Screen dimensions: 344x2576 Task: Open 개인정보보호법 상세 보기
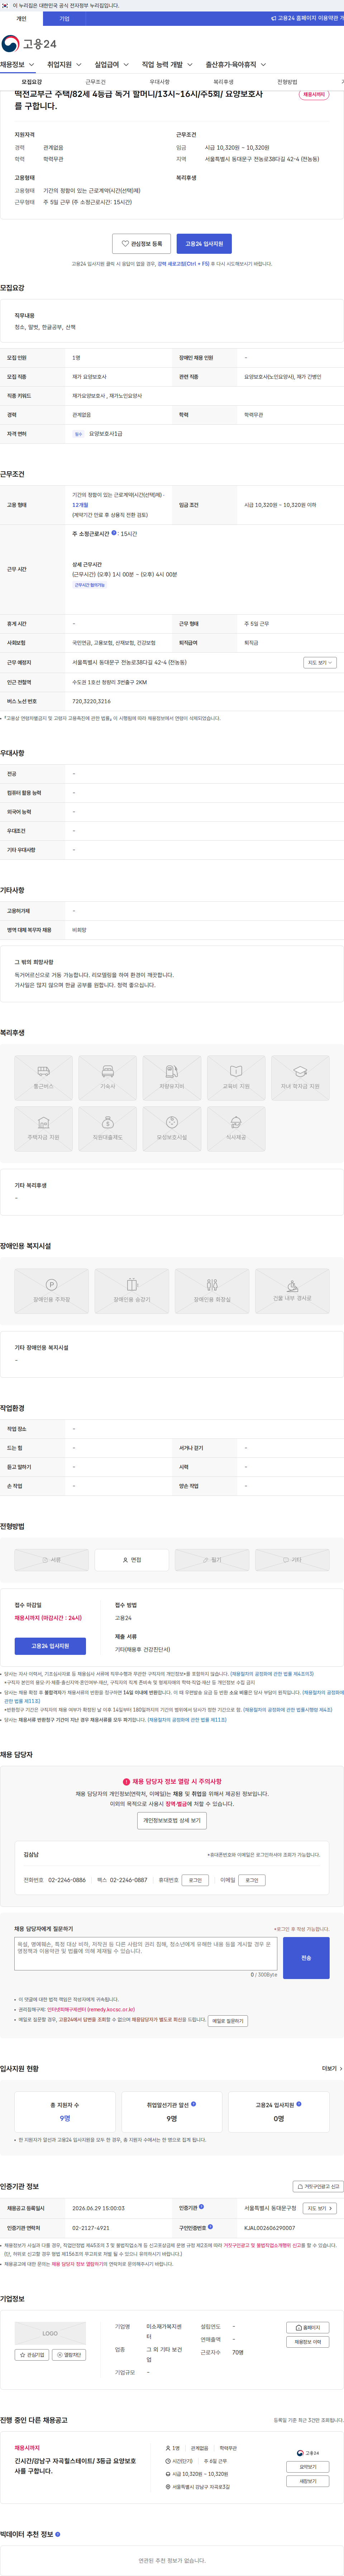click(x=172, y=1820)
